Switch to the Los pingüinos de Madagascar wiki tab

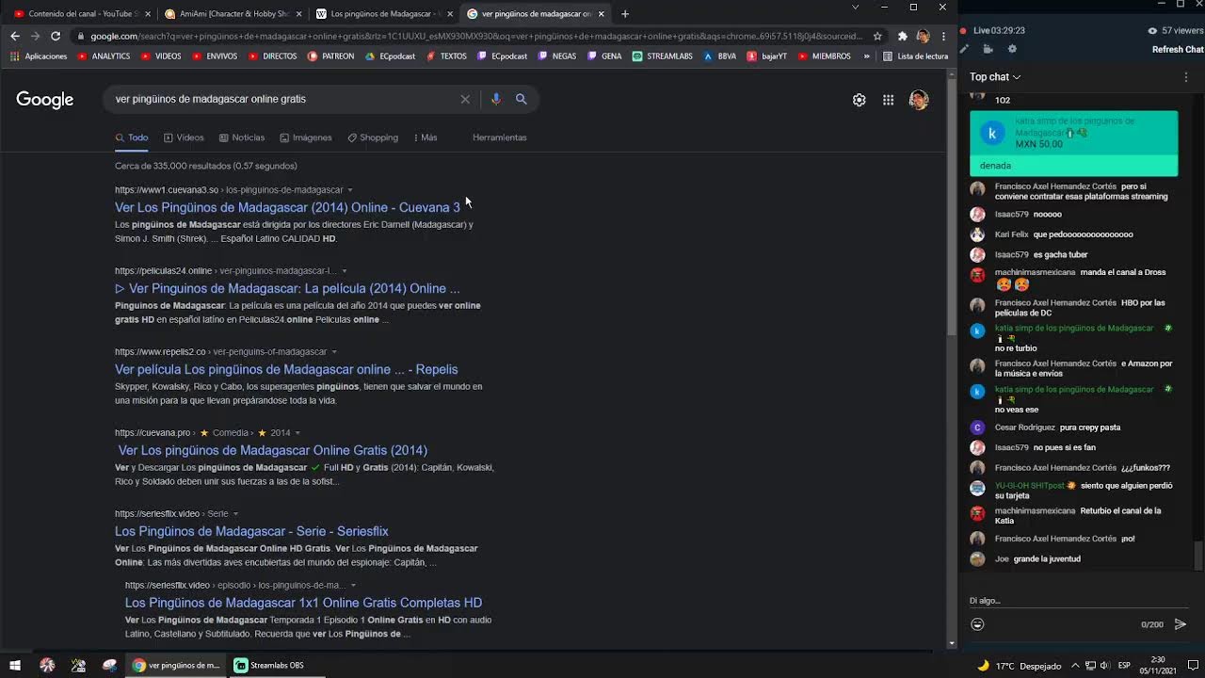click(384, 14)
